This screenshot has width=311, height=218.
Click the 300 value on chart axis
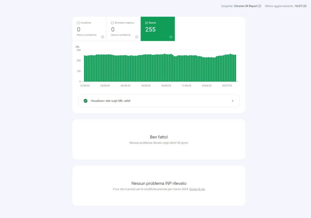coord(79,50)
